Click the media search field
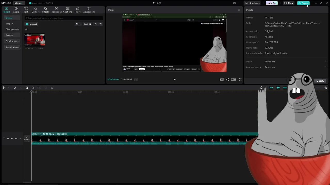The height and width of the screenshot is (185, 330). (63, 18)
